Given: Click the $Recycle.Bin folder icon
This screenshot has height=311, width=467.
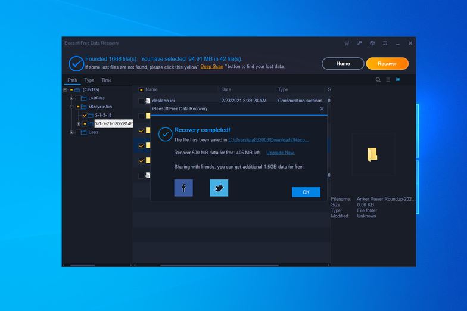Looking at the screenshot, I should (x=84, y=107).
